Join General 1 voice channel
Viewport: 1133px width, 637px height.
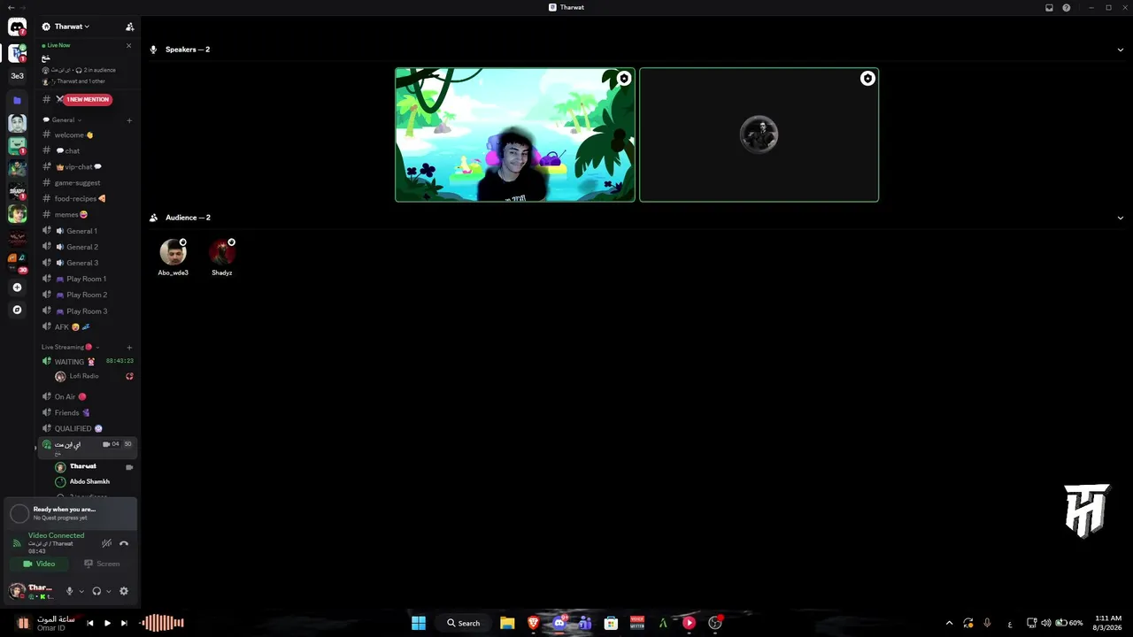click(87, 231)
